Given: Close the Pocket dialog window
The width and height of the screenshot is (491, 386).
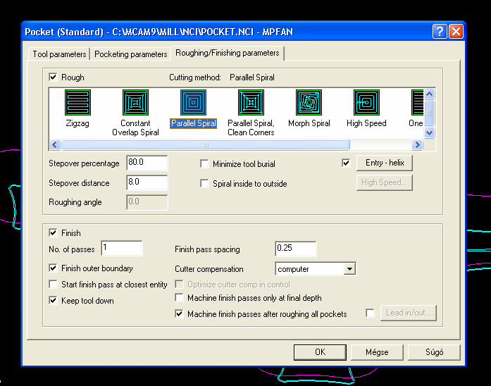Looking at the screenshot, I should [456, 31].
